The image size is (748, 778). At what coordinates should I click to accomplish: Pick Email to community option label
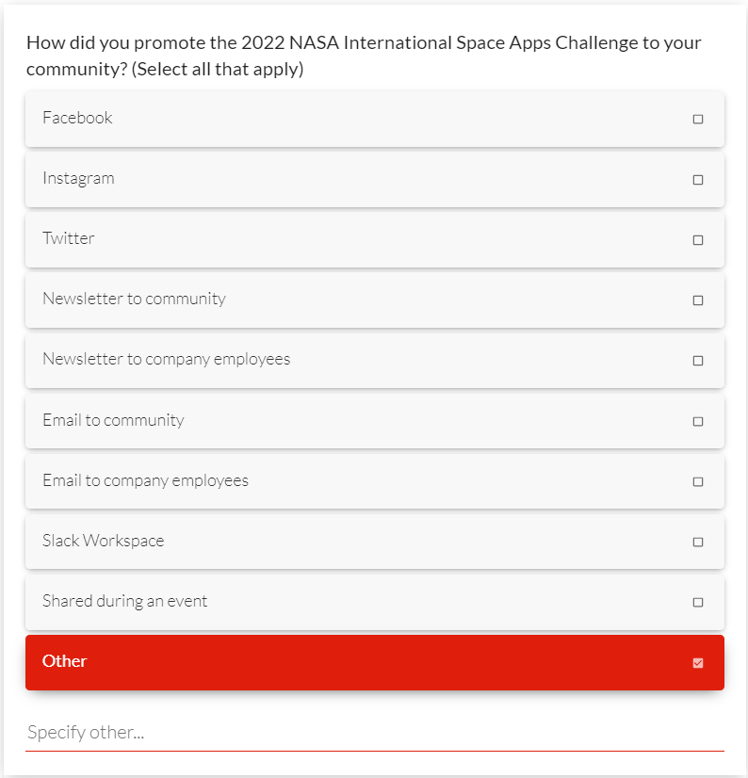pos(113,420)
